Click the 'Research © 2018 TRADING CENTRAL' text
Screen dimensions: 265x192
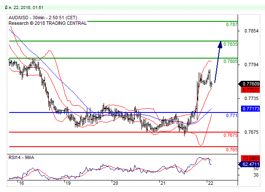click(x=48, y=23)
